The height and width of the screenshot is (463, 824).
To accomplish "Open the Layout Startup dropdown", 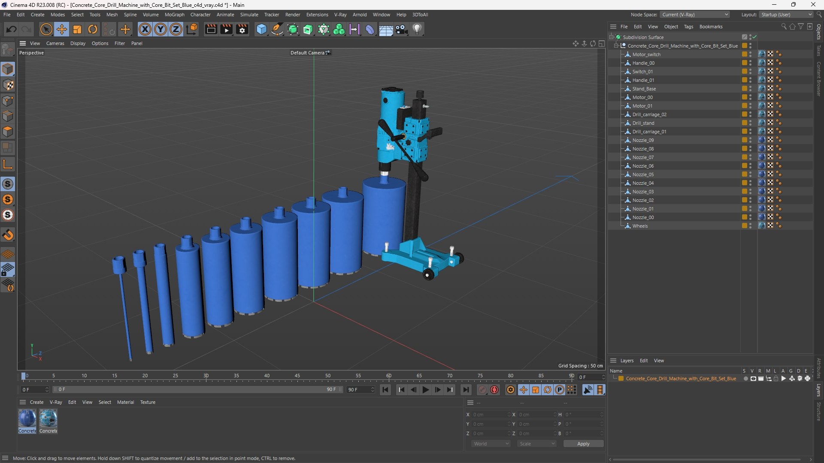I will (786, 15).
